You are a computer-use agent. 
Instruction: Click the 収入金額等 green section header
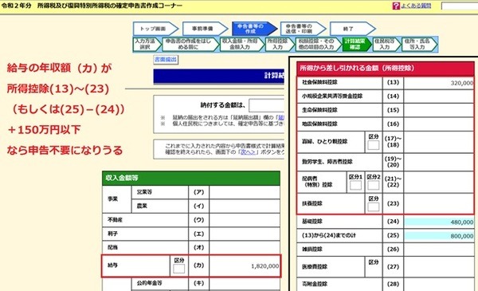point(191,178)
